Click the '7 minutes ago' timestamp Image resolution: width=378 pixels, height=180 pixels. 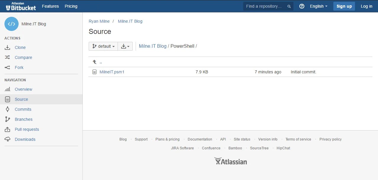coord(268,72)
